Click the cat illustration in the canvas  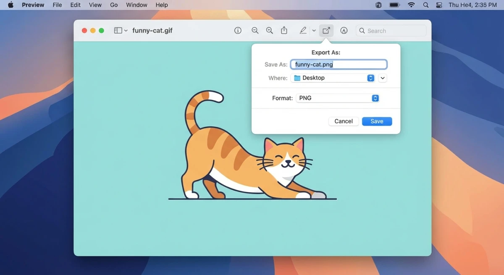click(253, 145)
